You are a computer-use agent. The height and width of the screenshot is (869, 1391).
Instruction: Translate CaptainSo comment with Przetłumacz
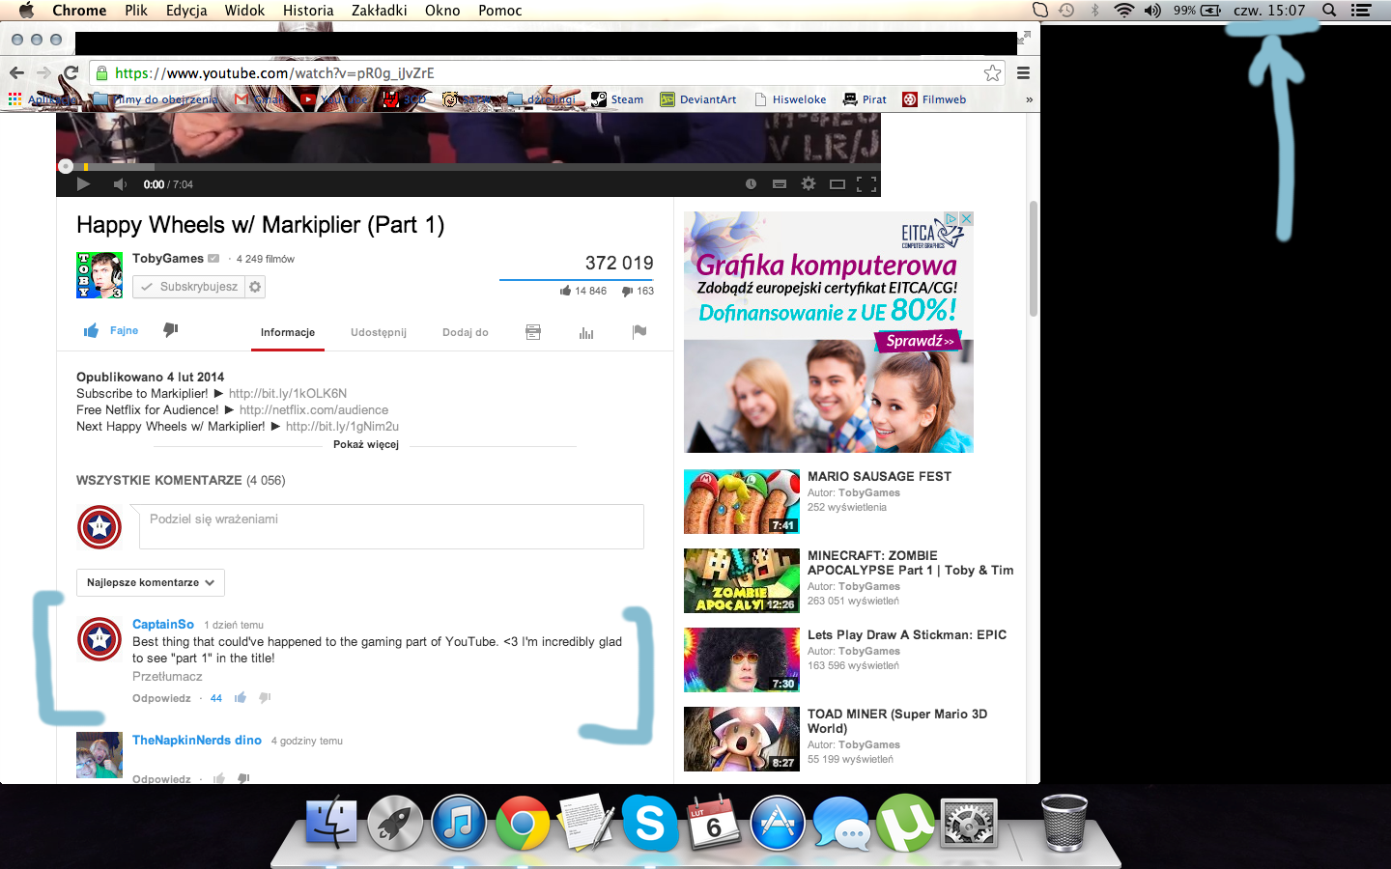(x=167, y=677)
